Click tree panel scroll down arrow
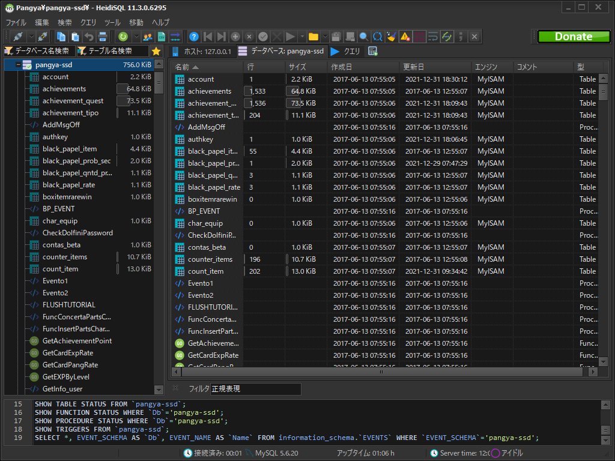Screen dimensions: 615x461 159,390
